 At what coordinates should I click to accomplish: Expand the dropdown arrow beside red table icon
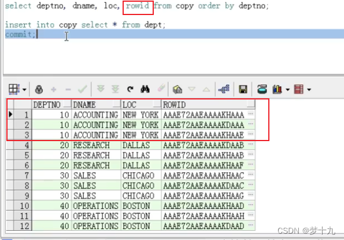[309, 90]
